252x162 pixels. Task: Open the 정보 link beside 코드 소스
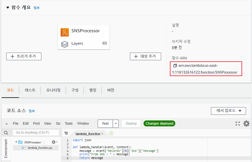(x=32, y=111)
